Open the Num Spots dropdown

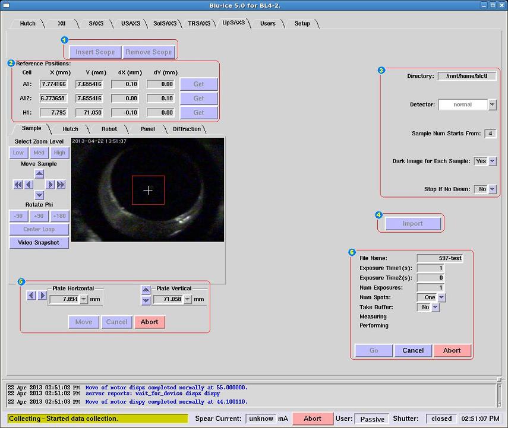click(441, 297)
